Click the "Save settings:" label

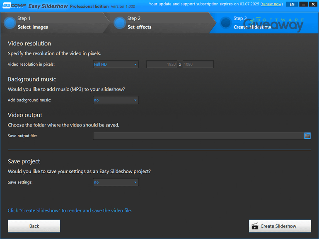(20, 182)
